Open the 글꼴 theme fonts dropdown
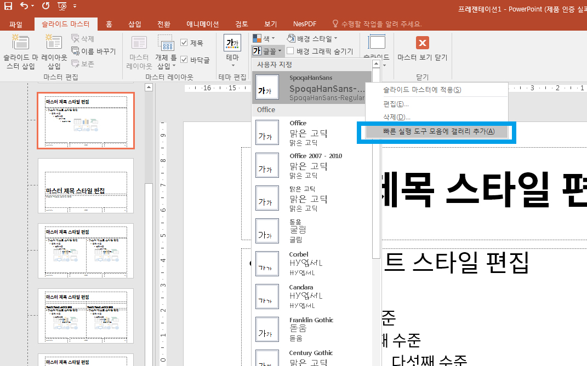 (x=267, y=51)
